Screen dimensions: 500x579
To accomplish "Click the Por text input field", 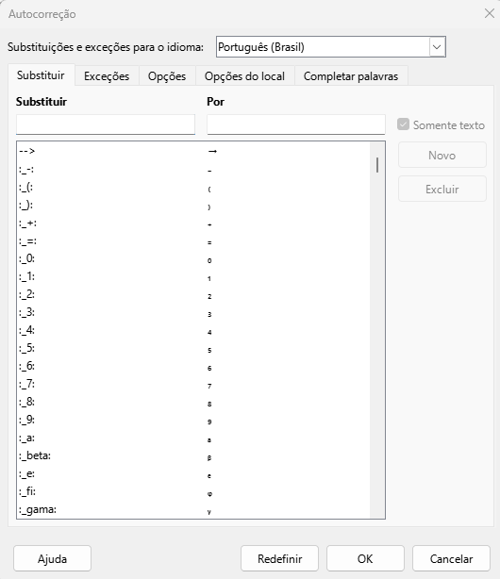I will (x=296, y=124).
